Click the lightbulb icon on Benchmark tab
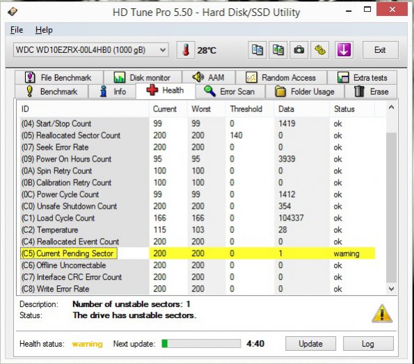 (x=29, y=91)
